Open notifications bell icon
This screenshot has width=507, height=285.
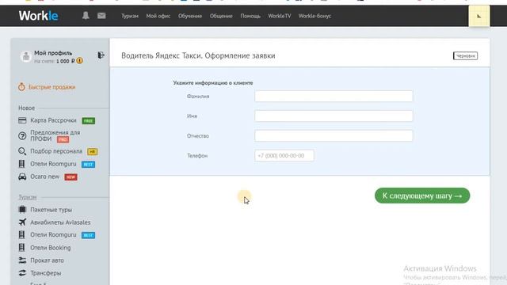[x=86, y=16]
